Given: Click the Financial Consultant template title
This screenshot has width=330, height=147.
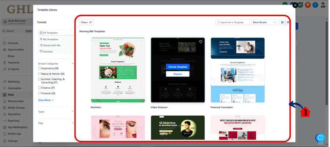Looking at the screenshot, I should click(221, 107).
